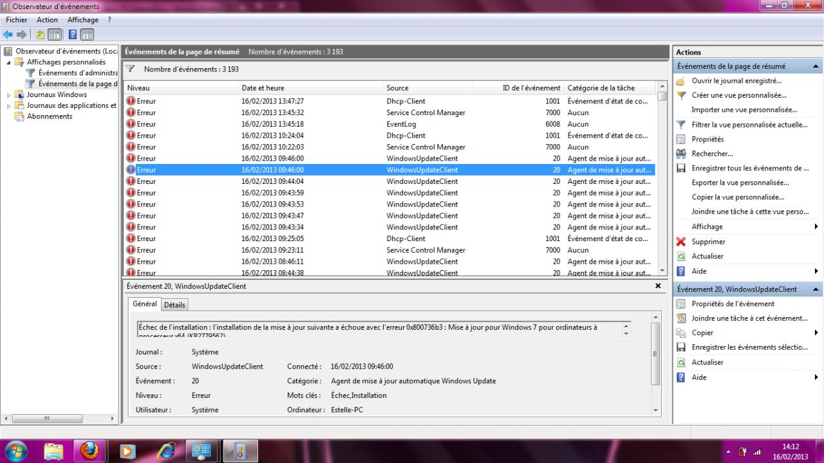The height and width of the screenshot is (463, 824).
Task: Open Windows Media Player from the taskbar
Action: point(129,451)
